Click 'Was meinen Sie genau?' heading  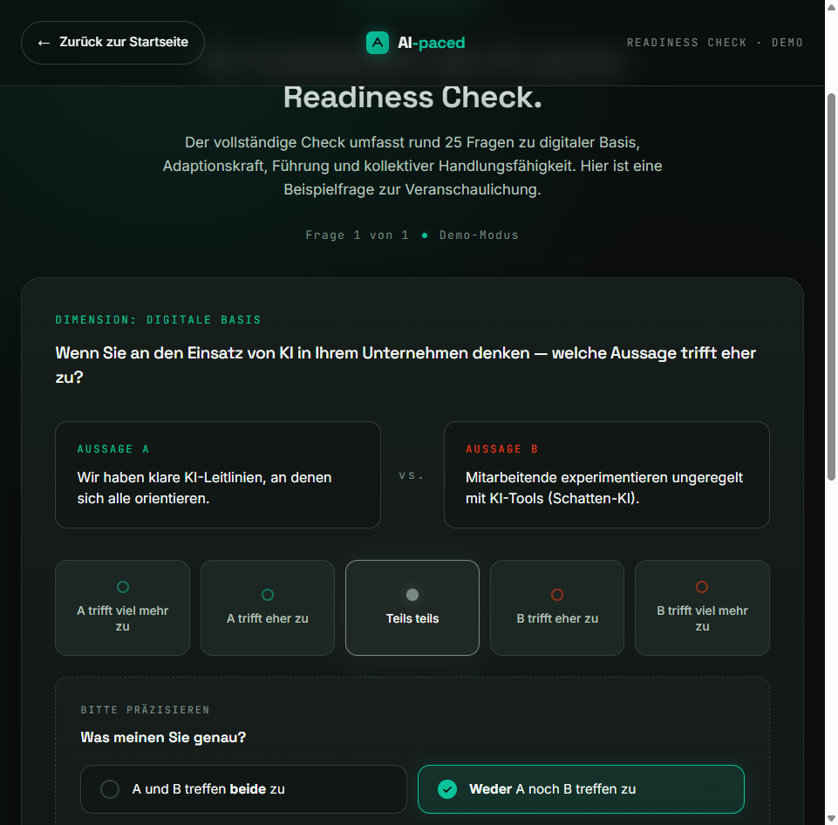tap(163, 738)
